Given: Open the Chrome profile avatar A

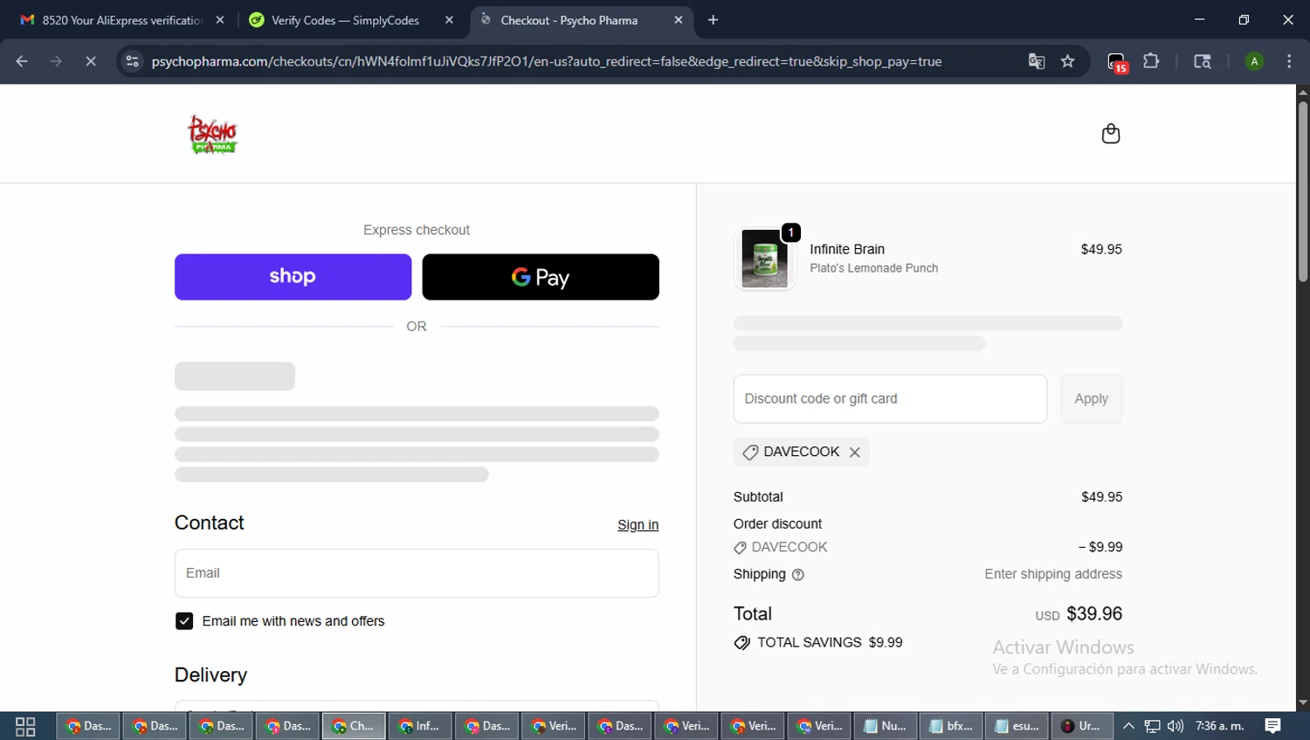Looking at the screenshot, I should [1254, 61].
